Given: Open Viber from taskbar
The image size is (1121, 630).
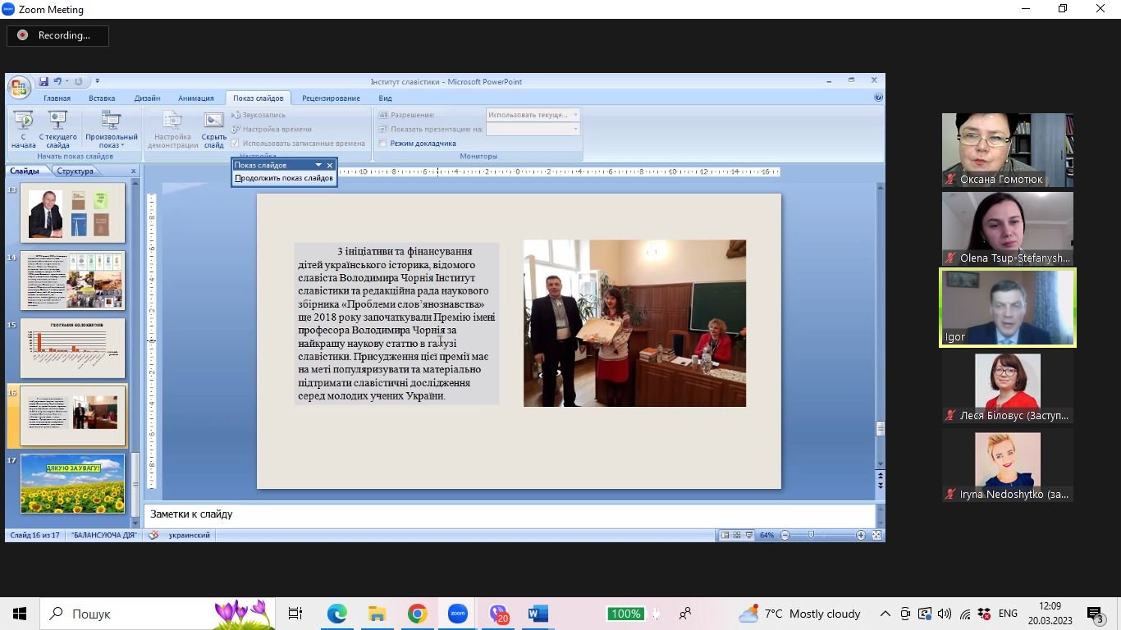Looking at the screenshot, I should [498, 614].
